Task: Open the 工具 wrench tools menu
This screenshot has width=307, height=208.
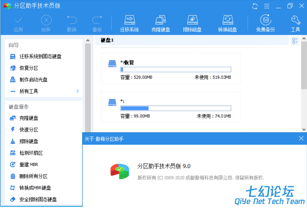Action: click(x=296, y=24)
